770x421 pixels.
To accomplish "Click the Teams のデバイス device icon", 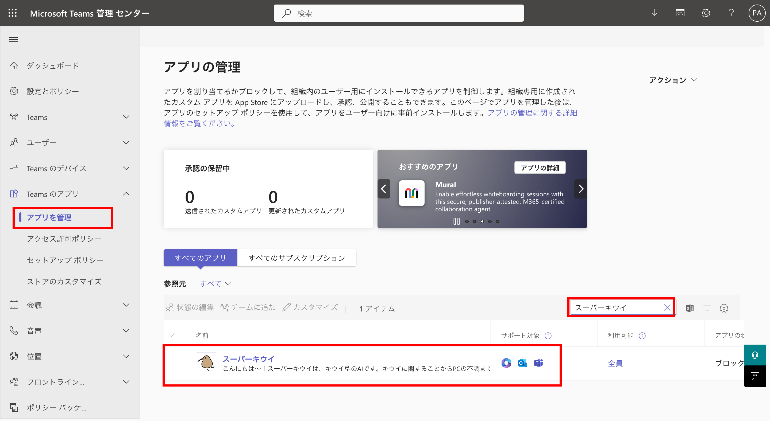I will click(x=14, y=168).
